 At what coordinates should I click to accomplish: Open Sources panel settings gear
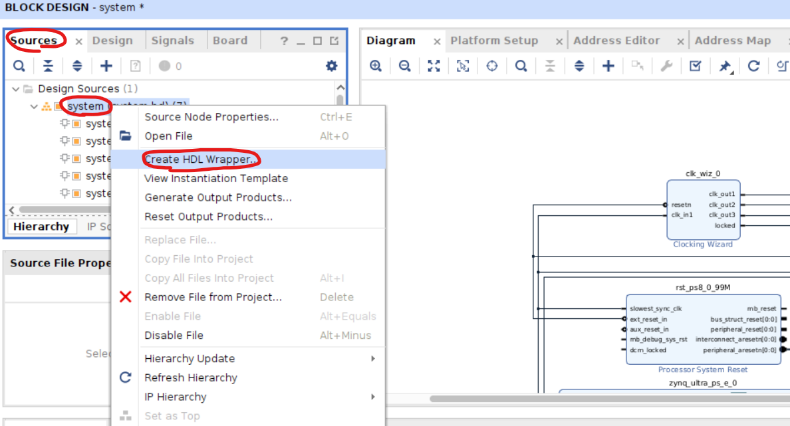click(331, 66)
